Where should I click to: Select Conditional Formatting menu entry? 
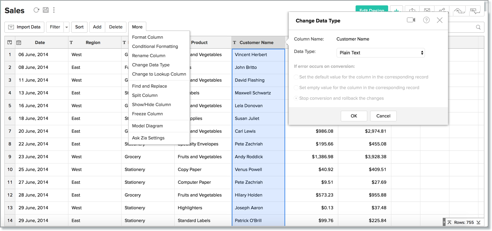click(155, 46)
